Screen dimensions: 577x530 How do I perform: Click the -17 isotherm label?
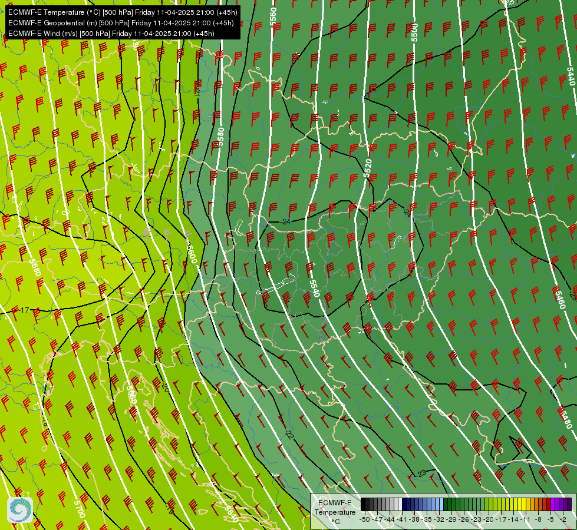[24, 310]
